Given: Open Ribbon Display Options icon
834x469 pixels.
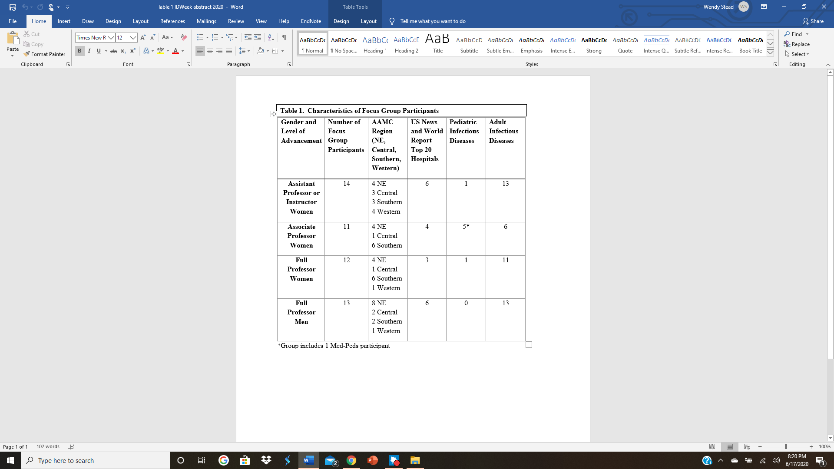Looking at the screenshot, I should 764,7.
